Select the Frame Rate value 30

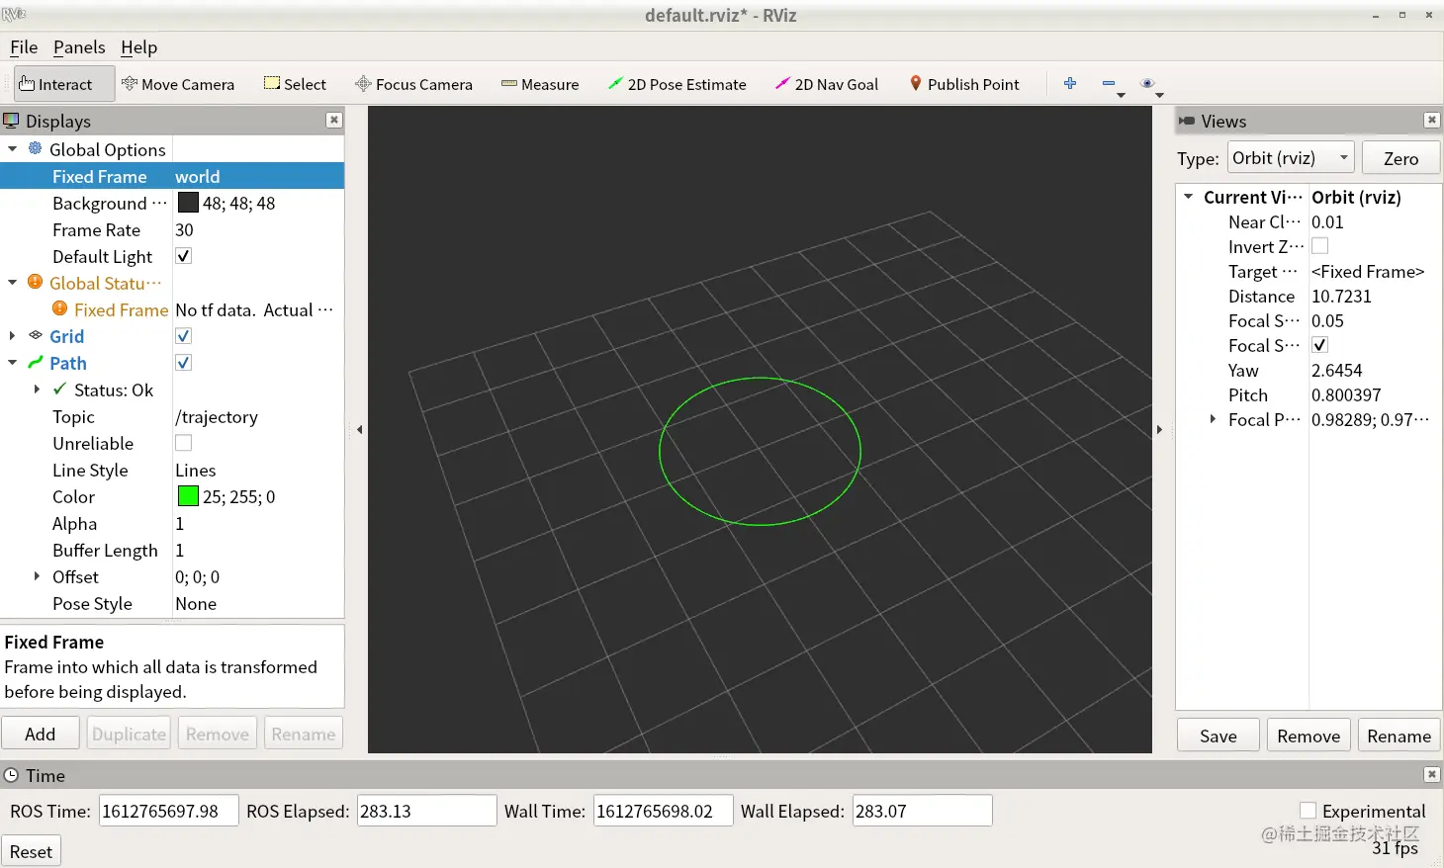click(x=185, y=229)
